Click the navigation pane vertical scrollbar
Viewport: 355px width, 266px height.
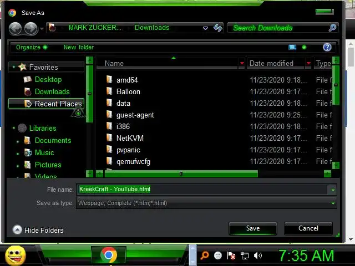pos(90,94)
